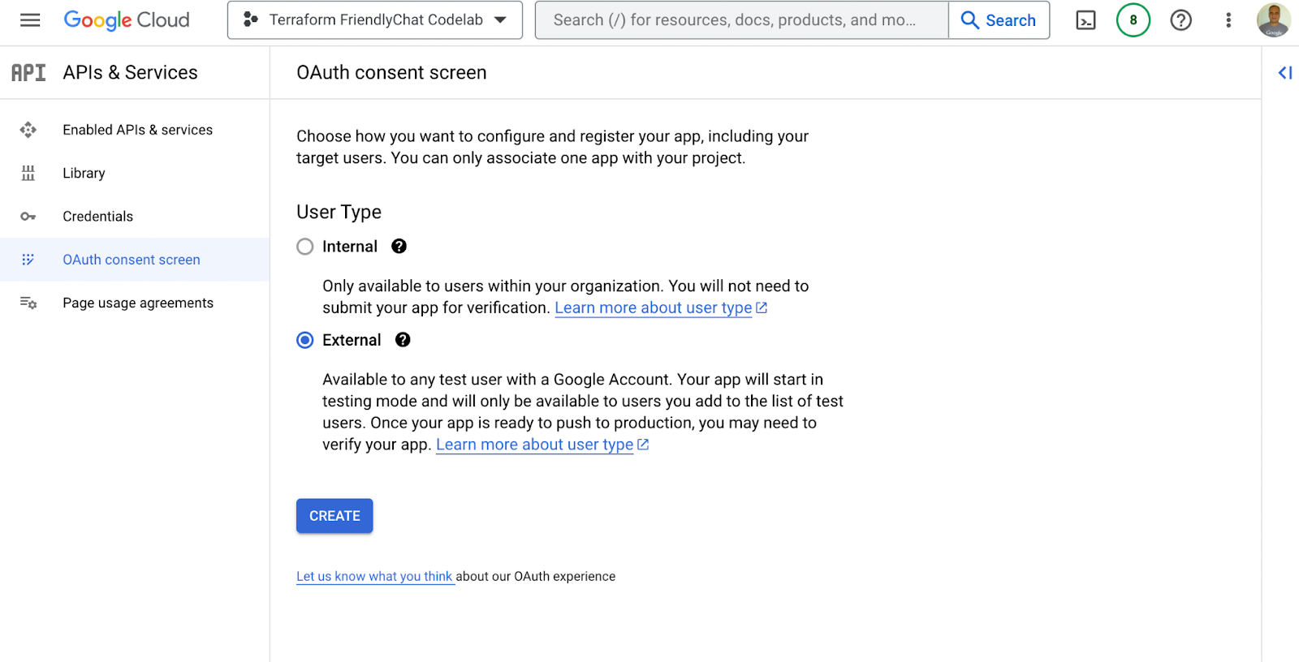The height and width of the screenshot is (662, 1299).
Task: Click the Let us know what you think link
Action: pyautogui.click(x=374, y=576)
